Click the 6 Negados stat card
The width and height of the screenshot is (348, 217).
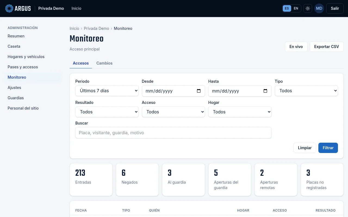[x=137, y=180]
